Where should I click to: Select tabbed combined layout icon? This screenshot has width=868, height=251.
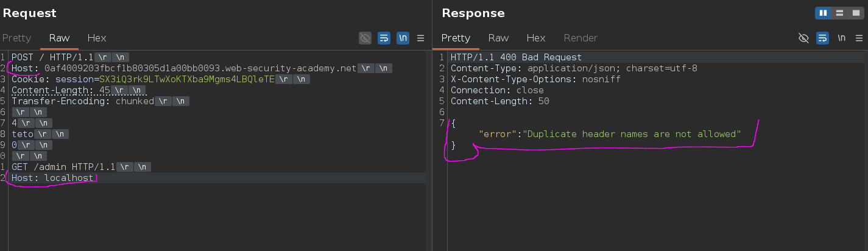[855, 13]
